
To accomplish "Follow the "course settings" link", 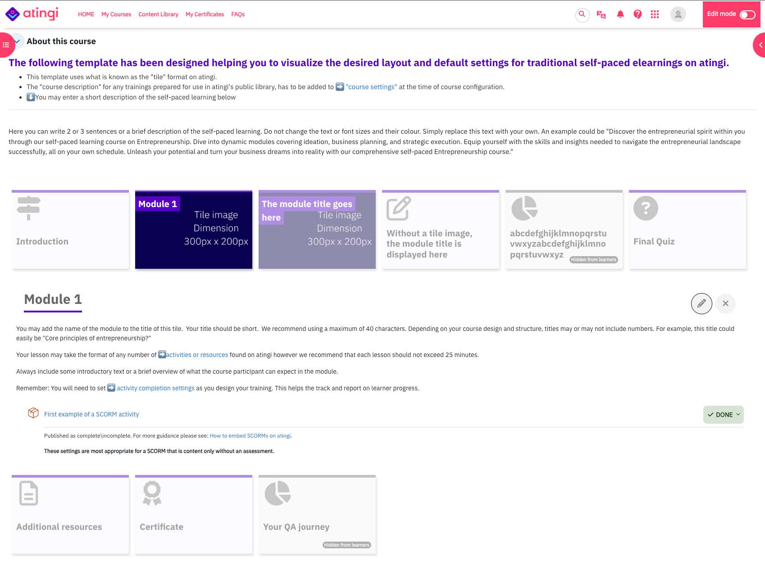I will [x=371, y=87].
